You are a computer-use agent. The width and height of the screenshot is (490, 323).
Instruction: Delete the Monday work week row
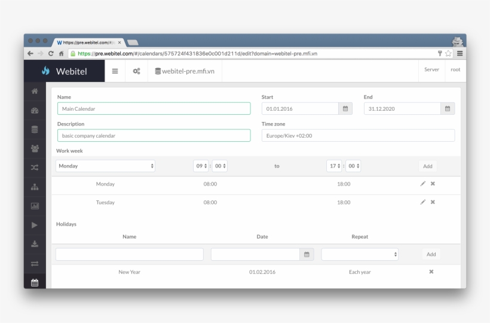(x=433, y=184)
